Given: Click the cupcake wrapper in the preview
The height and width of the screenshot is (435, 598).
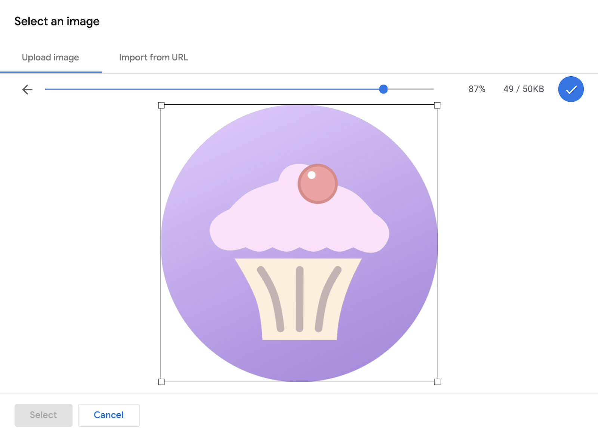Looking at the screenshot, I should click(299, 299).
